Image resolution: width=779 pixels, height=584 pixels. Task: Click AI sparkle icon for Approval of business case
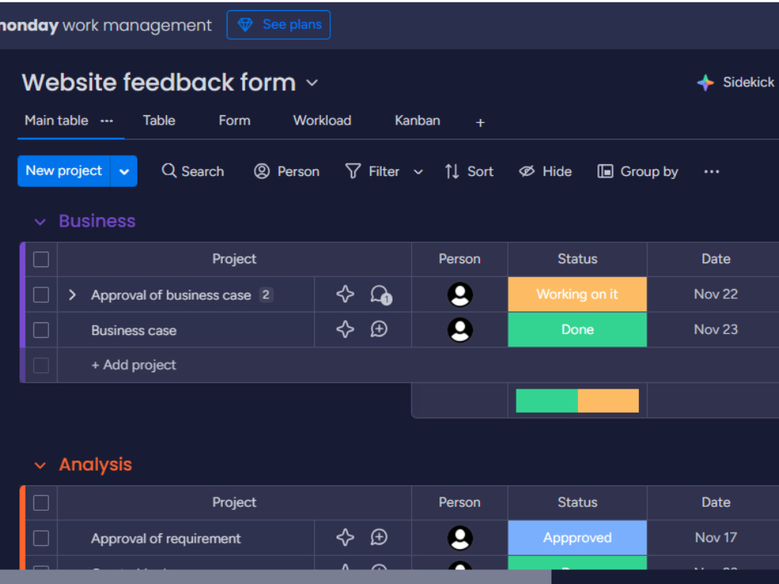coord(345,294)
